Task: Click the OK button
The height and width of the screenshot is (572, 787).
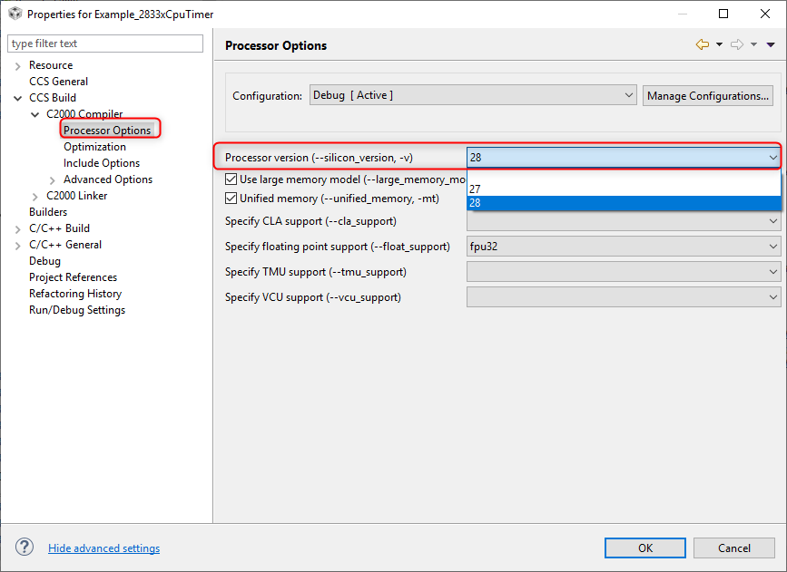Action: click(644, 548)
